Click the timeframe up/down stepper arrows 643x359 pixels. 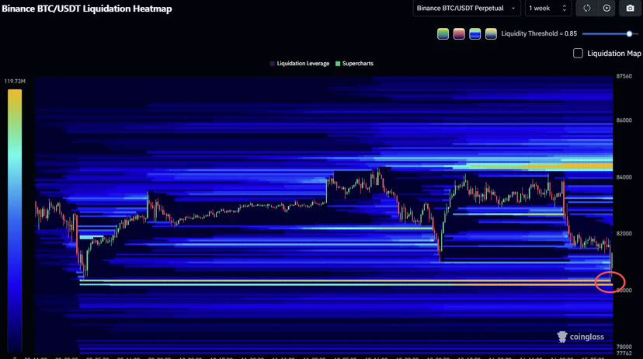[565, 9]
